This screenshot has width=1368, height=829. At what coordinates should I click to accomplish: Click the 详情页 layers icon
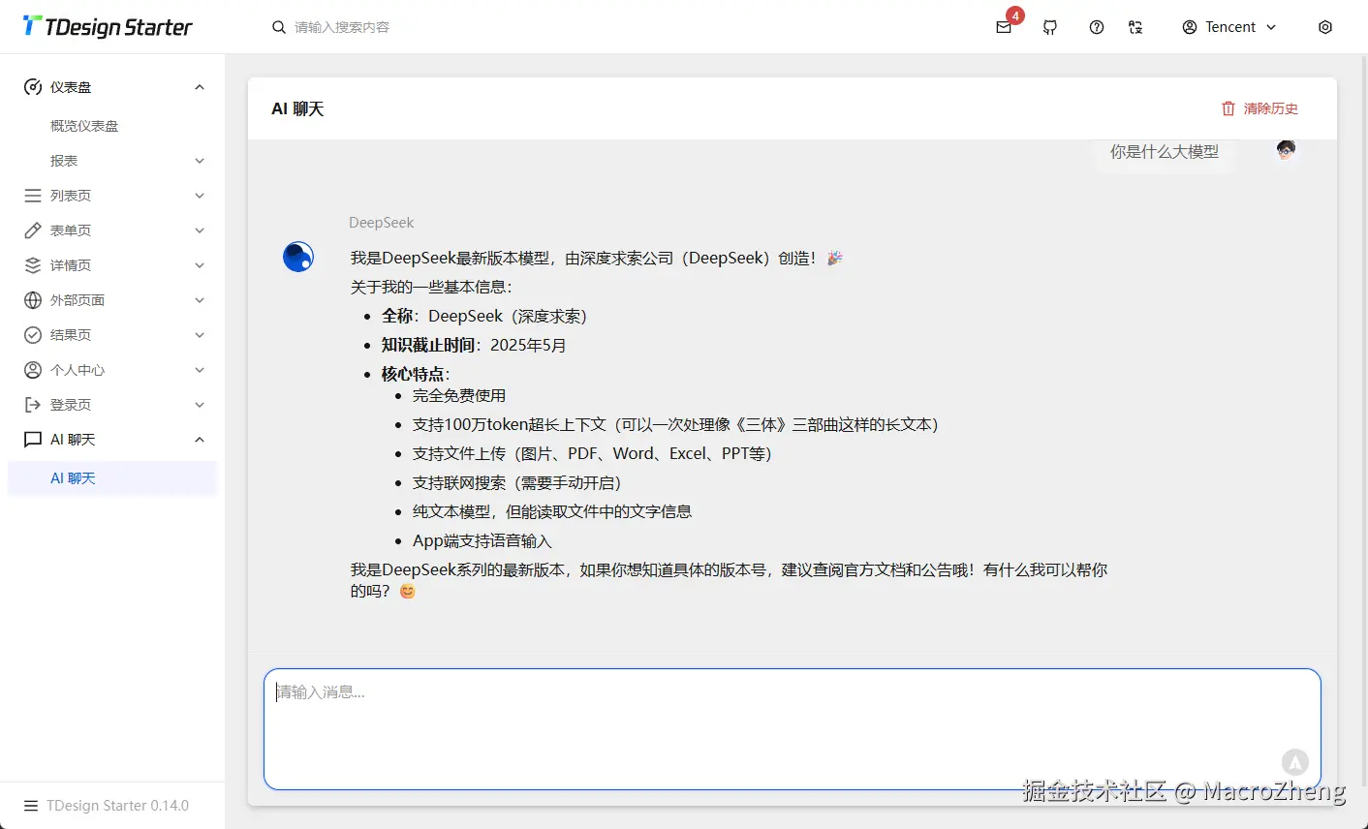[x=33, y=265]
